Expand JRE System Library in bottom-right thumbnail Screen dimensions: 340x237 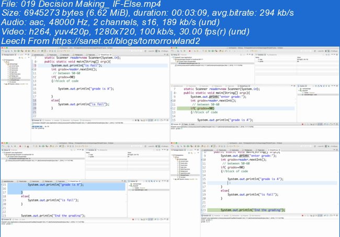pyautogui.click(x=174, y=179)
